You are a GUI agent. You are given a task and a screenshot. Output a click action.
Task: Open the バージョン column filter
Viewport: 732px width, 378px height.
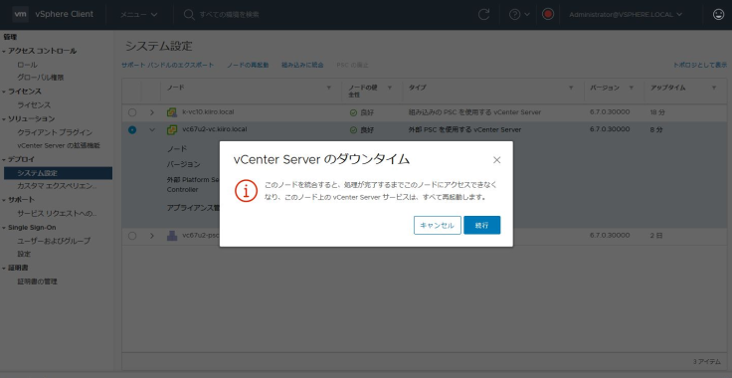[x=632, y=88]
